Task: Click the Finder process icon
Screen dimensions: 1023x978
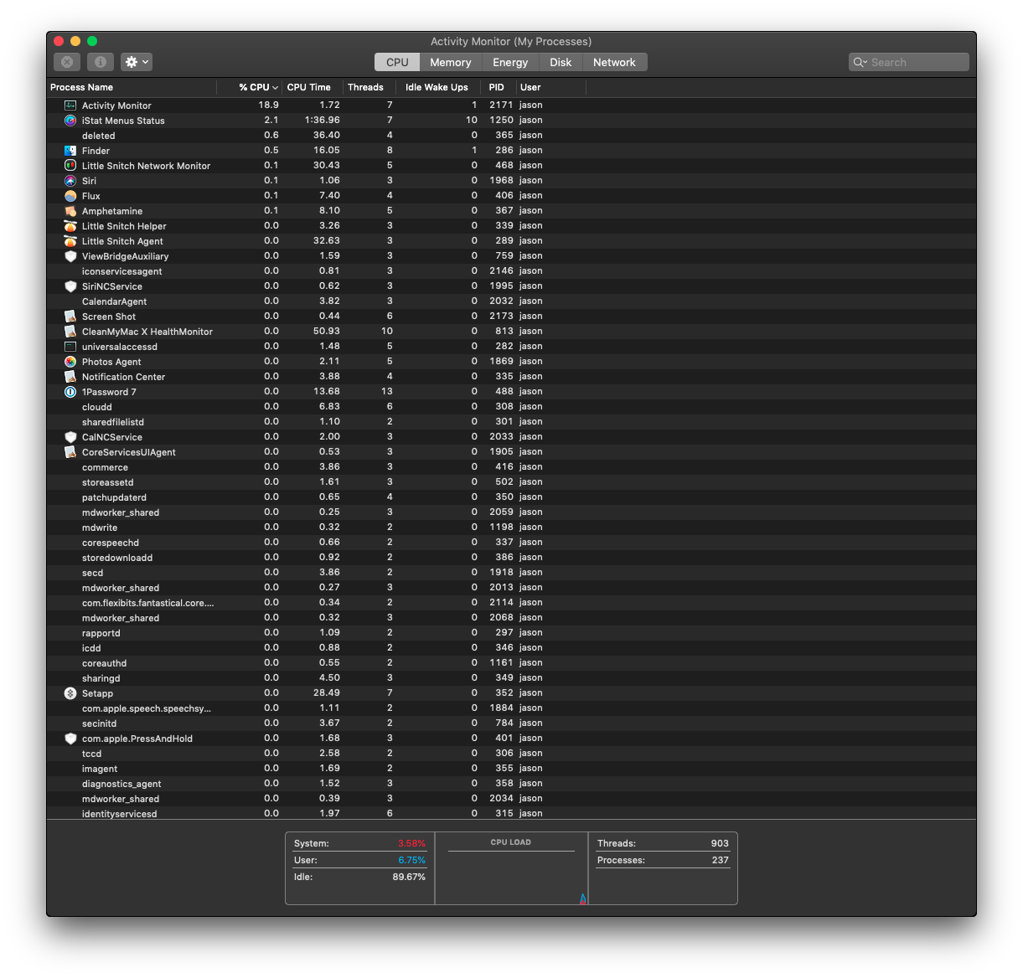Action: point(70,151)
